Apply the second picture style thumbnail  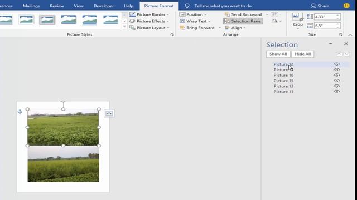(x=26, y=20)
